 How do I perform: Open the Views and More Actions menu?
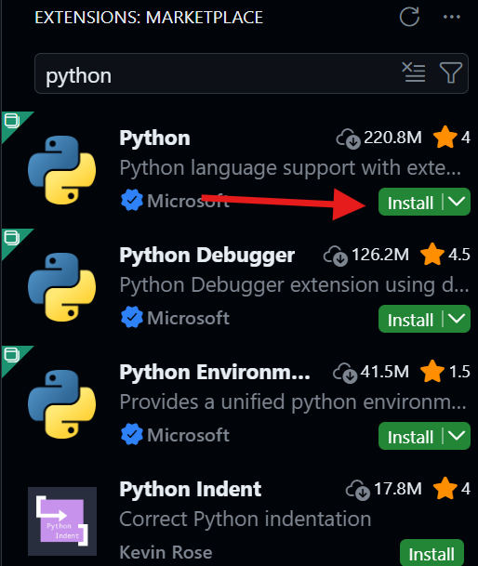(452, 17)
